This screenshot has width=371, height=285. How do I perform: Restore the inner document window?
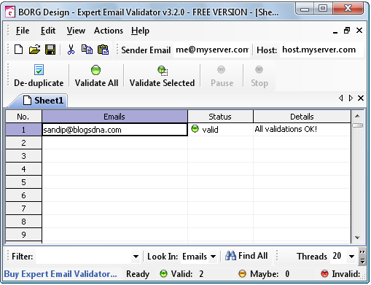(x=347, y=31)
